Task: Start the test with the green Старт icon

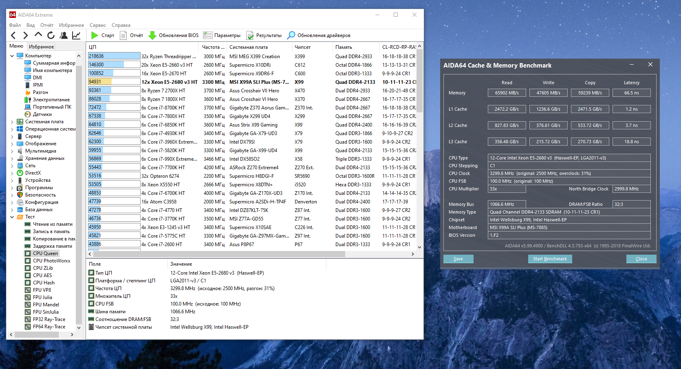Action: point(95,35)
